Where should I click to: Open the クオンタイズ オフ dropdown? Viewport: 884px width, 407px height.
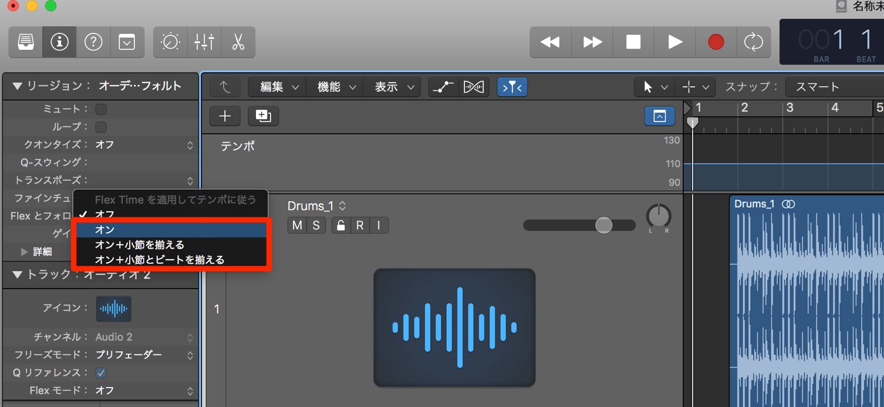point(144,144)
